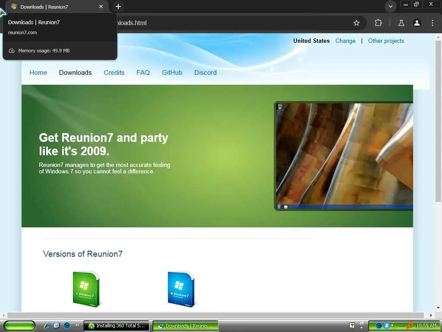Click the Reunion7 tab favicon

[13, 6]
